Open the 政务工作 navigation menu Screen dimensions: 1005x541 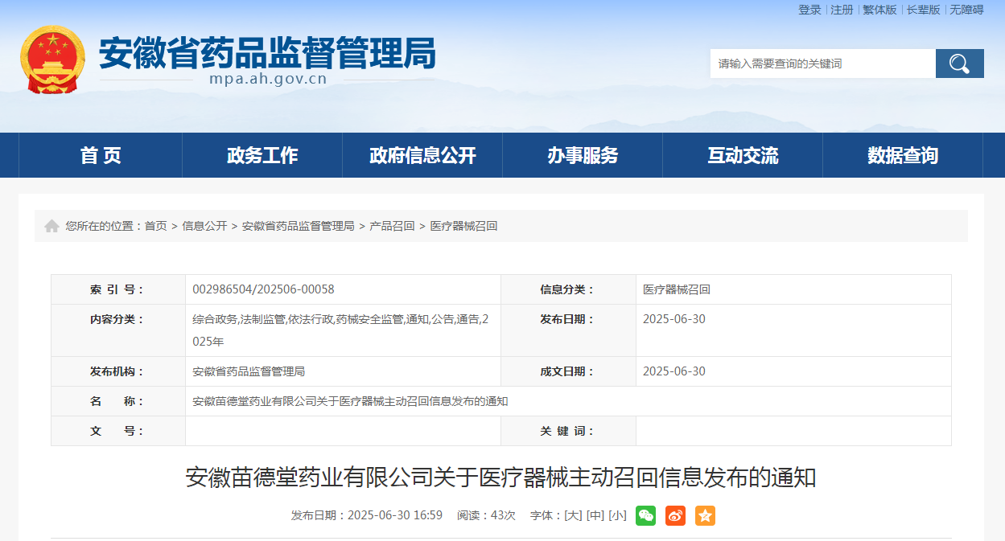pos(262,155)
